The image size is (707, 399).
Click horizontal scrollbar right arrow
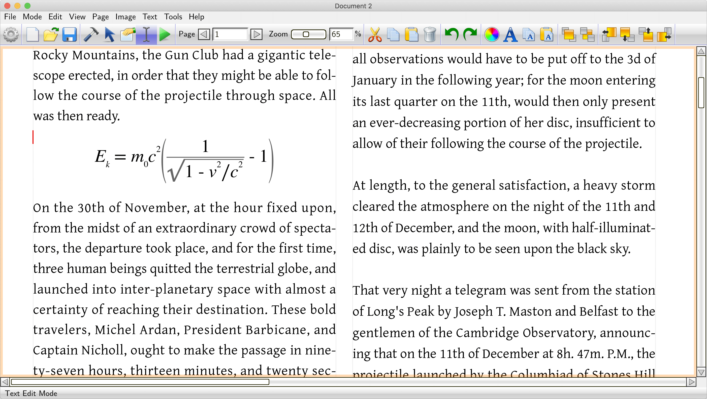(x=691, y=381)
